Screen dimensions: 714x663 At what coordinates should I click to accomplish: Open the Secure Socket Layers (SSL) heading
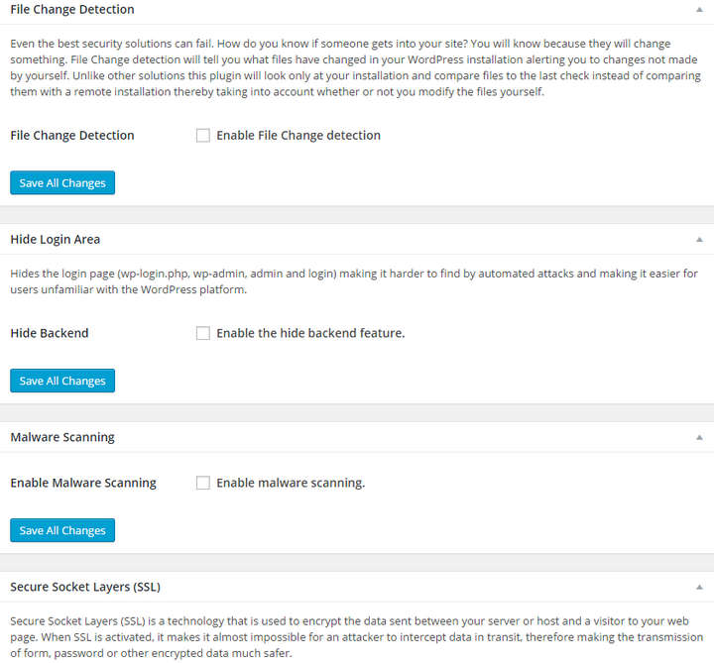(85, 587)
